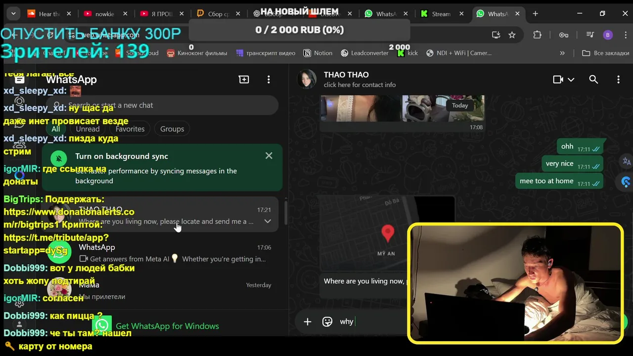Screen dimensions: 633x356
Task: Switch to the 'nowkie' YouTube tab
Action: pos(105,14)
